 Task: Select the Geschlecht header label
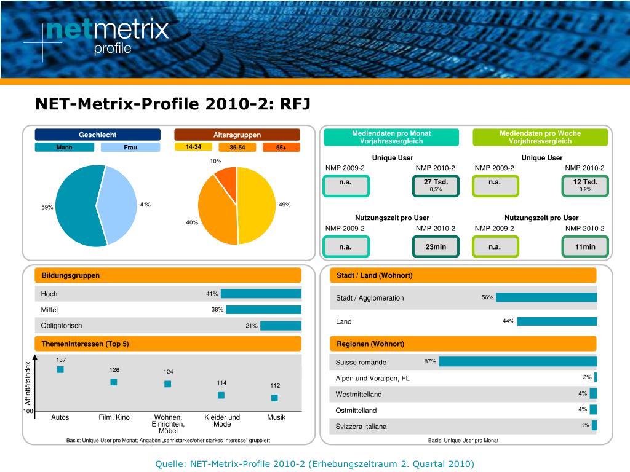(98, 135)
